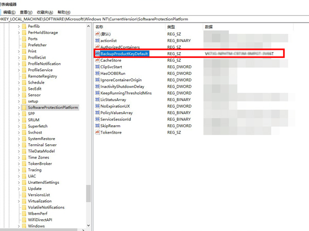Click the SoftwareProtectionPlatform folder icon
This screenshot has width=309, height=231.
pyautogui.click(x=24, y=108)
